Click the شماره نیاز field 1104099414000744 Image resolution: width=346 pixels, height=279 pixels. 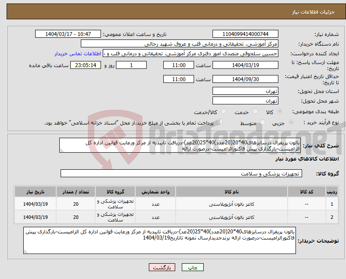(x=245, y=34)
